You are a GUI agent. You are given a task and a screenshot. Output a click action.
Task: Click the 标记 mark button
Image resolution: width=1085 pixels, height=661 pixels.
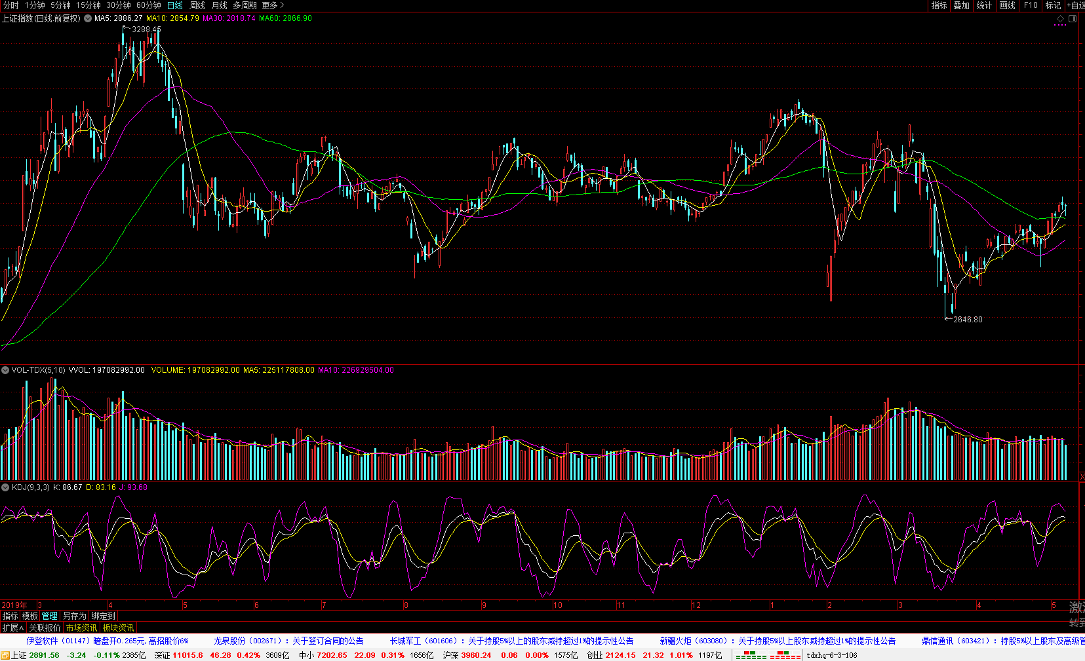(x=1053, y=5)
